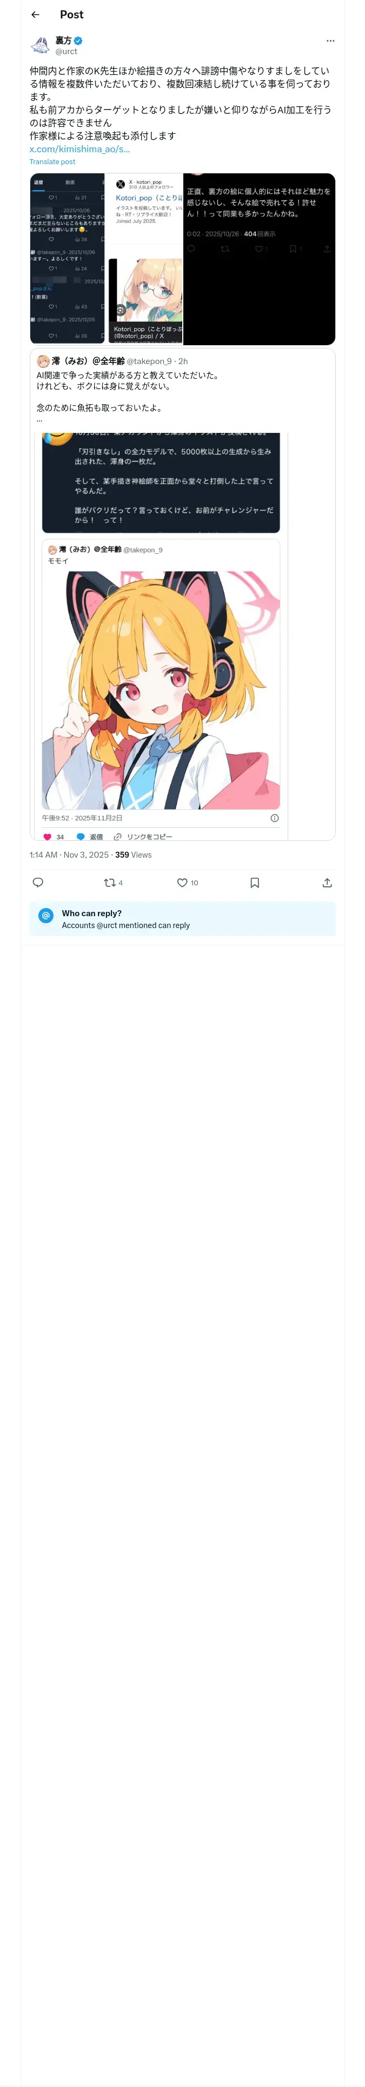Image resolution: width=365 pixels, height=2087 pixels.
Task: Bookmark this post
Action: 254,882
